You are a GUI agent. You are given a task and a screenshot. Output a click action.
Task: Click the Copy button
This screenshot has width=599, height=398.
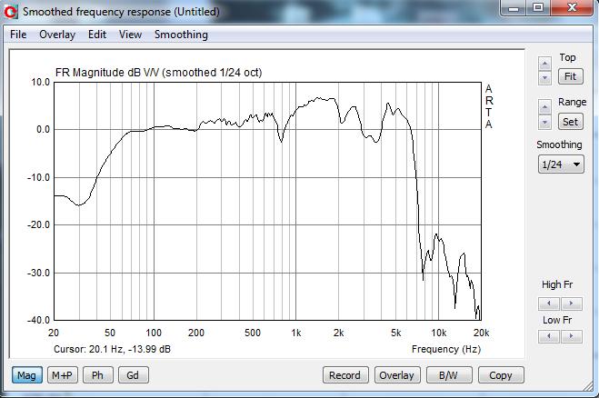tap(501, 375)
